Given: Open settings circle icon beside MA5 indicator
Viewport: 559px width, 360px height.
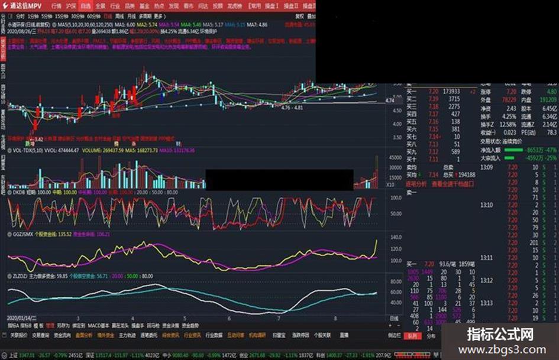Looking at the screenshot, I should 54,25.
